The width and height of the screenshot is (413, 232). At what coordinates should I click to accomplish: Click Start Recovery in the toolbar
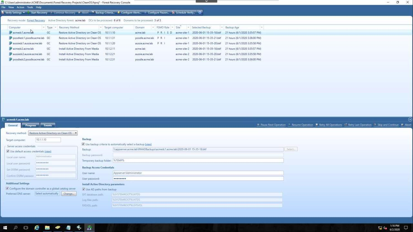point(37,13)
